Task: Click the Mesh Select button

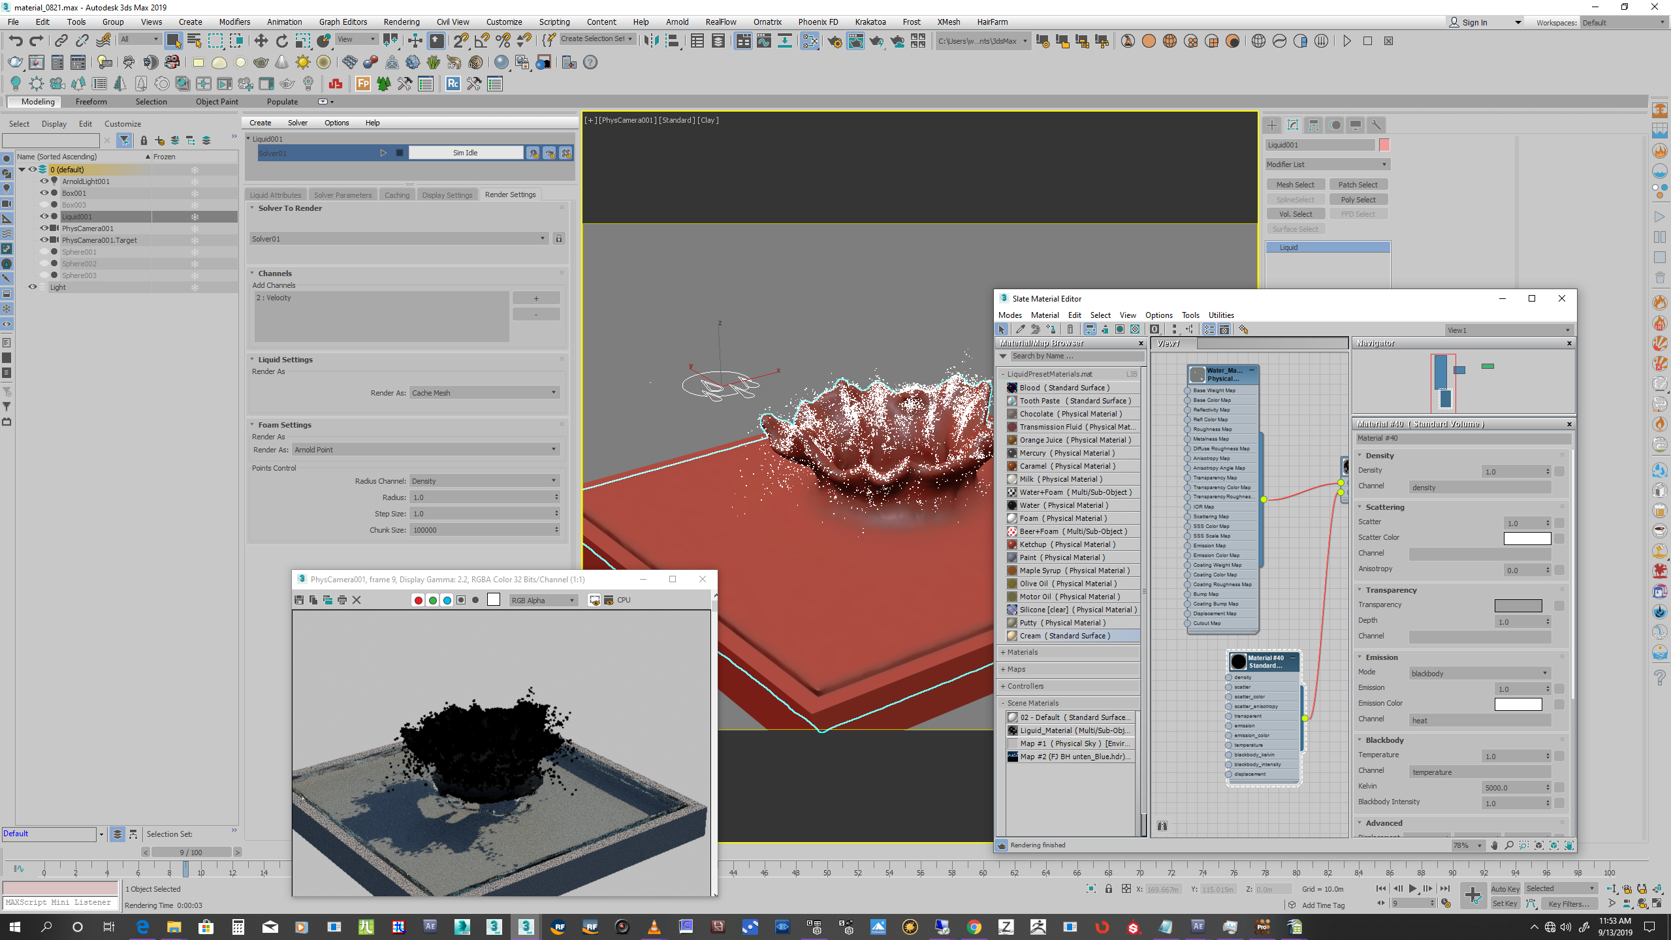Action: coord(1295,184)
